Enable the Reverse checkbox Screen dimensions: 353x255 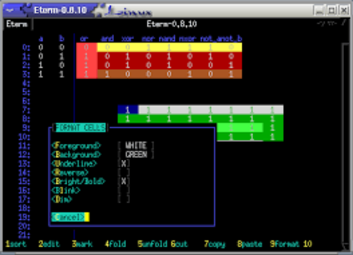[124, 172]
